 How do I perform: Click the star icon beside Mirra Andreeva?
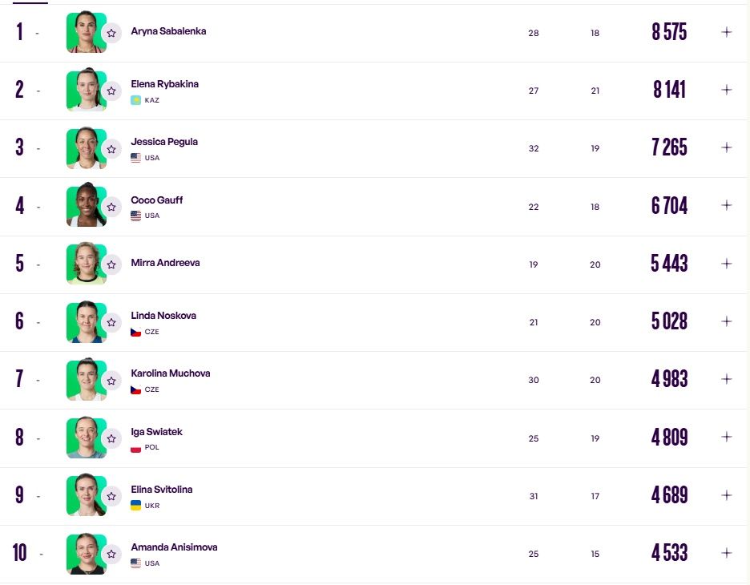(x=111, y=264)
